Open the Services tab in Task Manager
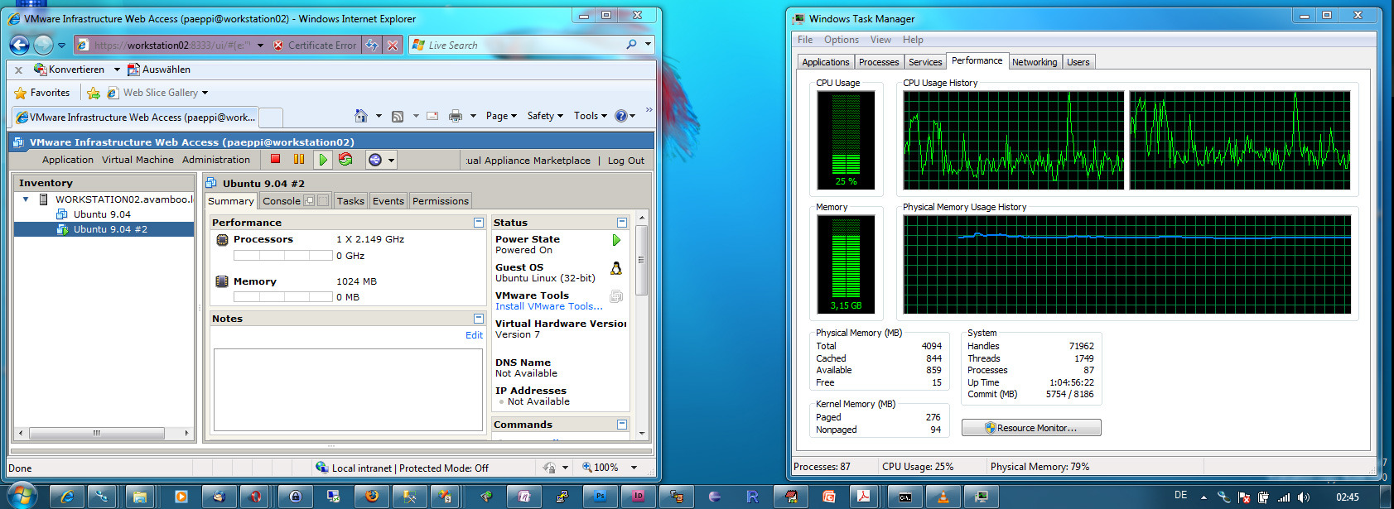The width and height of the screenshot is (1394, 509). (925, 62)
